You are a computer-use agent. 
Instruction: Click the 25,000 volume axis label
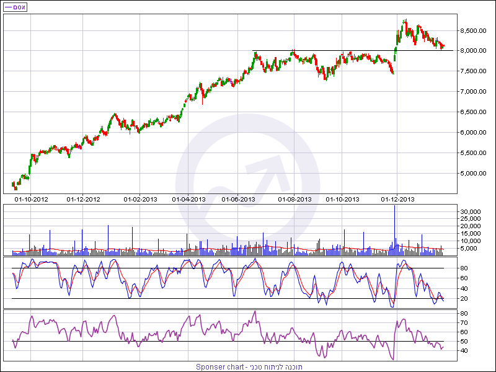click(471, 219)
